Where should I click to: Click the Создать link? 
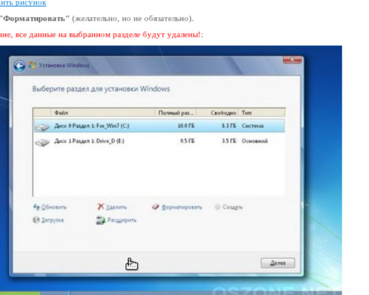tap(232, 207)
